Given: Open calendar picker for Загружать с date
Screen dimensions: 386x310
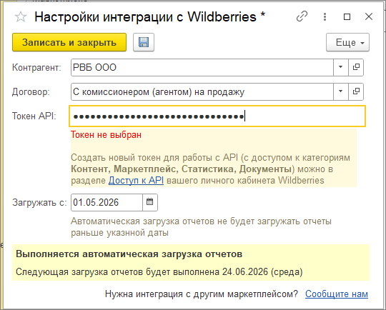Looking at the screenshot, I should point(150,202).
